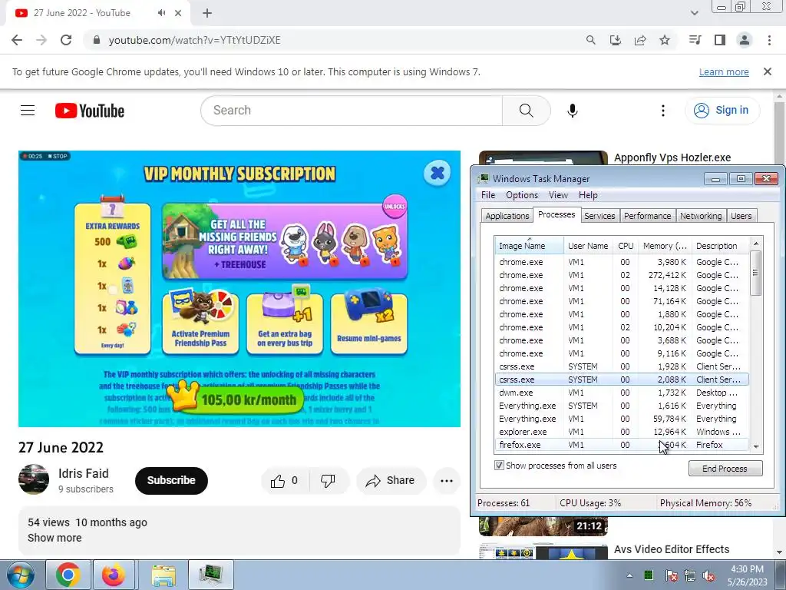Follow the Learn more link

point(724,72)
